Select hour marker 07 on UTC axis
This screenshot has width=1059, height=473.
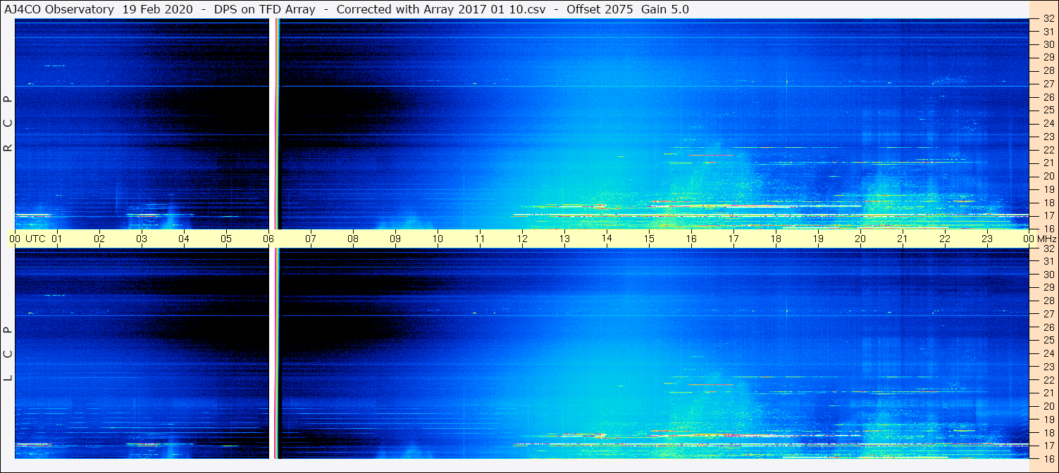[x=311, y=239]
